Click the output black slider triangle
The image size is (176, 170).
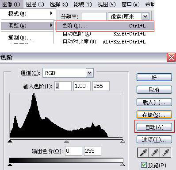point(10,165)
